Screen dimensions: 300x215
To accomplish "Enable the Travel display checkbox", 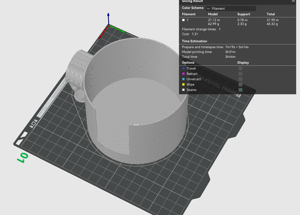I will (241, 69).
